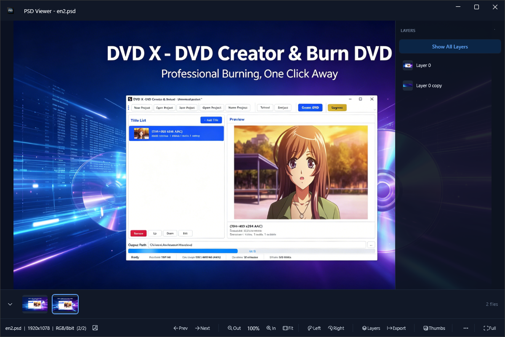Click the PSD app icon in title bar

(x=11, y=11)
